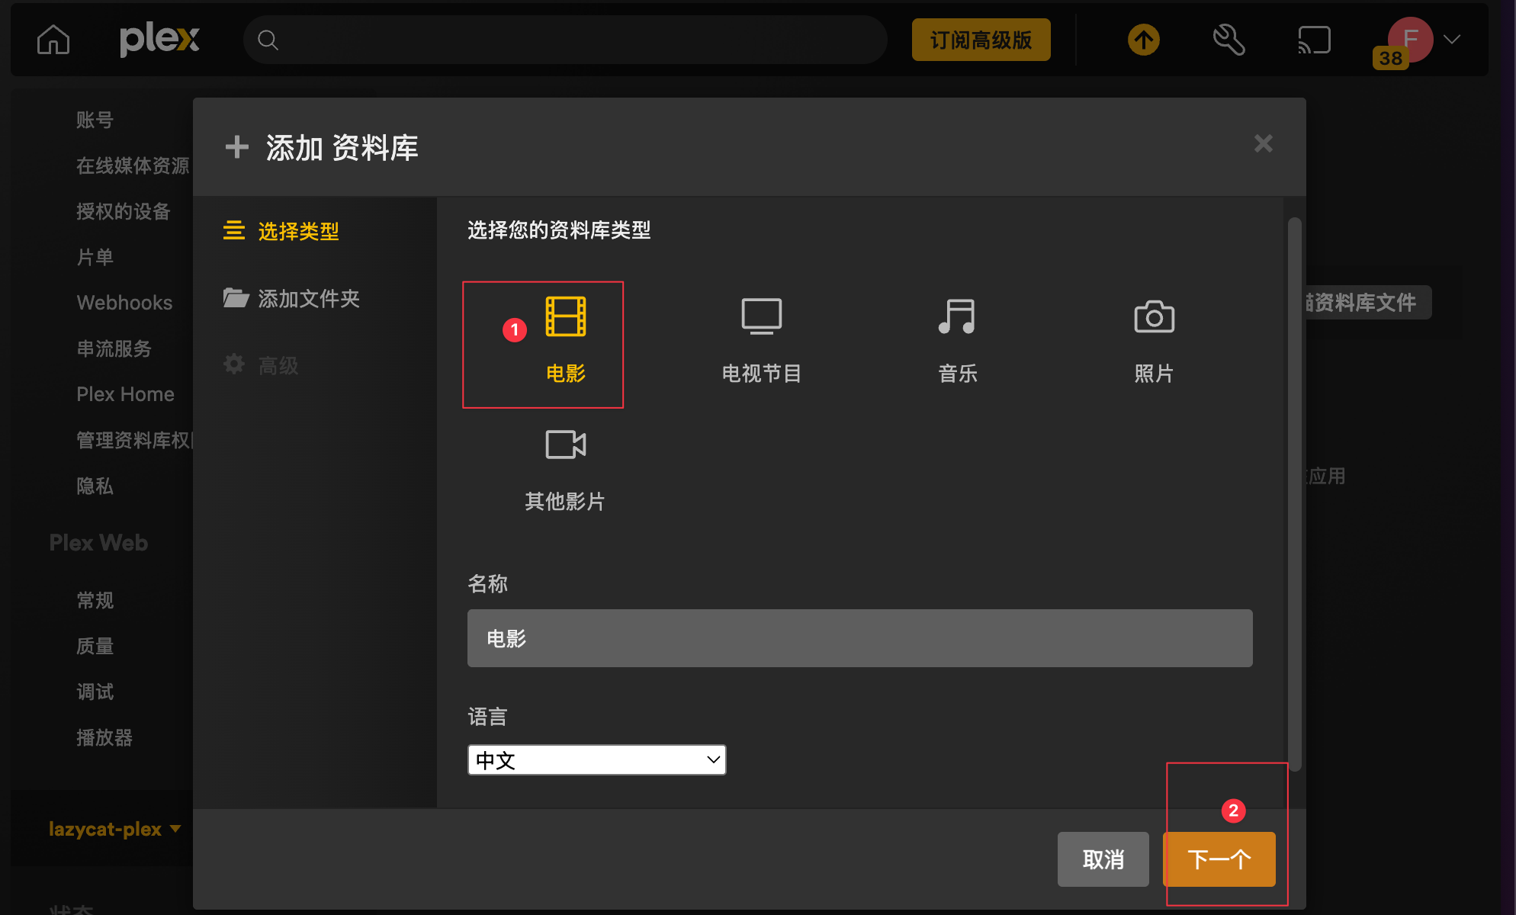Click the dialog vertical scrollbar
Screen dimensions: 1516x915
tap(1294, 494)
